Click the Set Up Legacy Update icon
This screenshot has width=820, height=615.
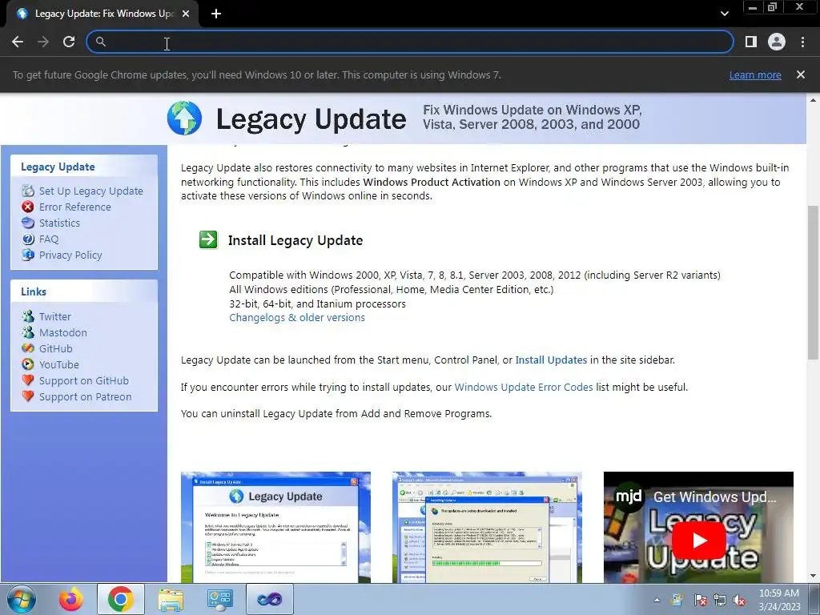28,191
